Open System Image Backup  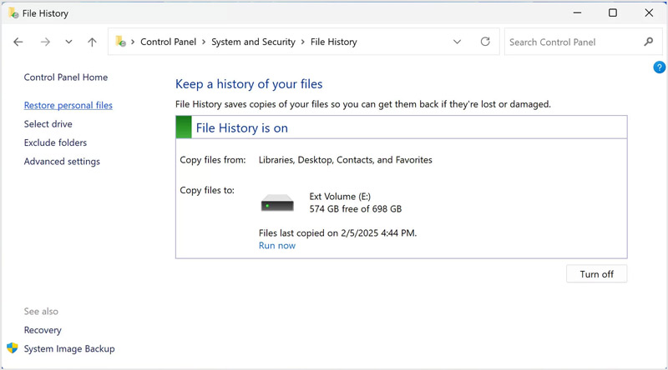(x=69, y=348)
